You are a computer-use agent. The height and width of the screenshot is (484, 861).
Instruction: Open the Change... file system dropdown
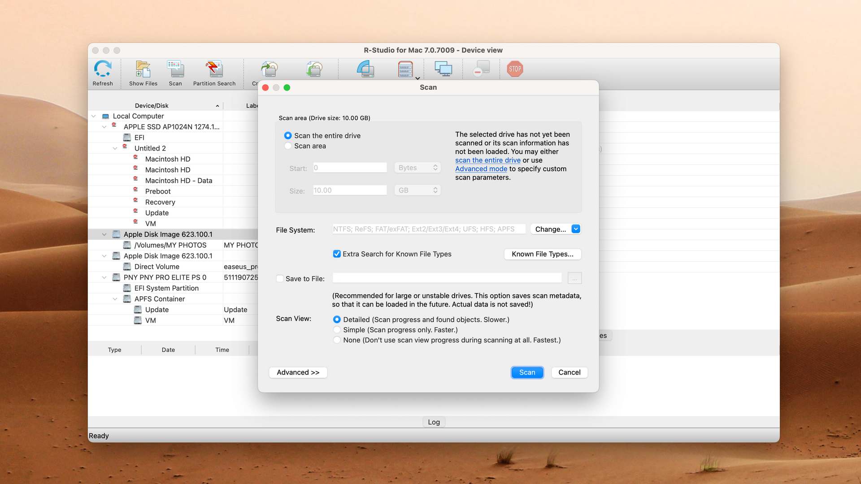(556, 229)
